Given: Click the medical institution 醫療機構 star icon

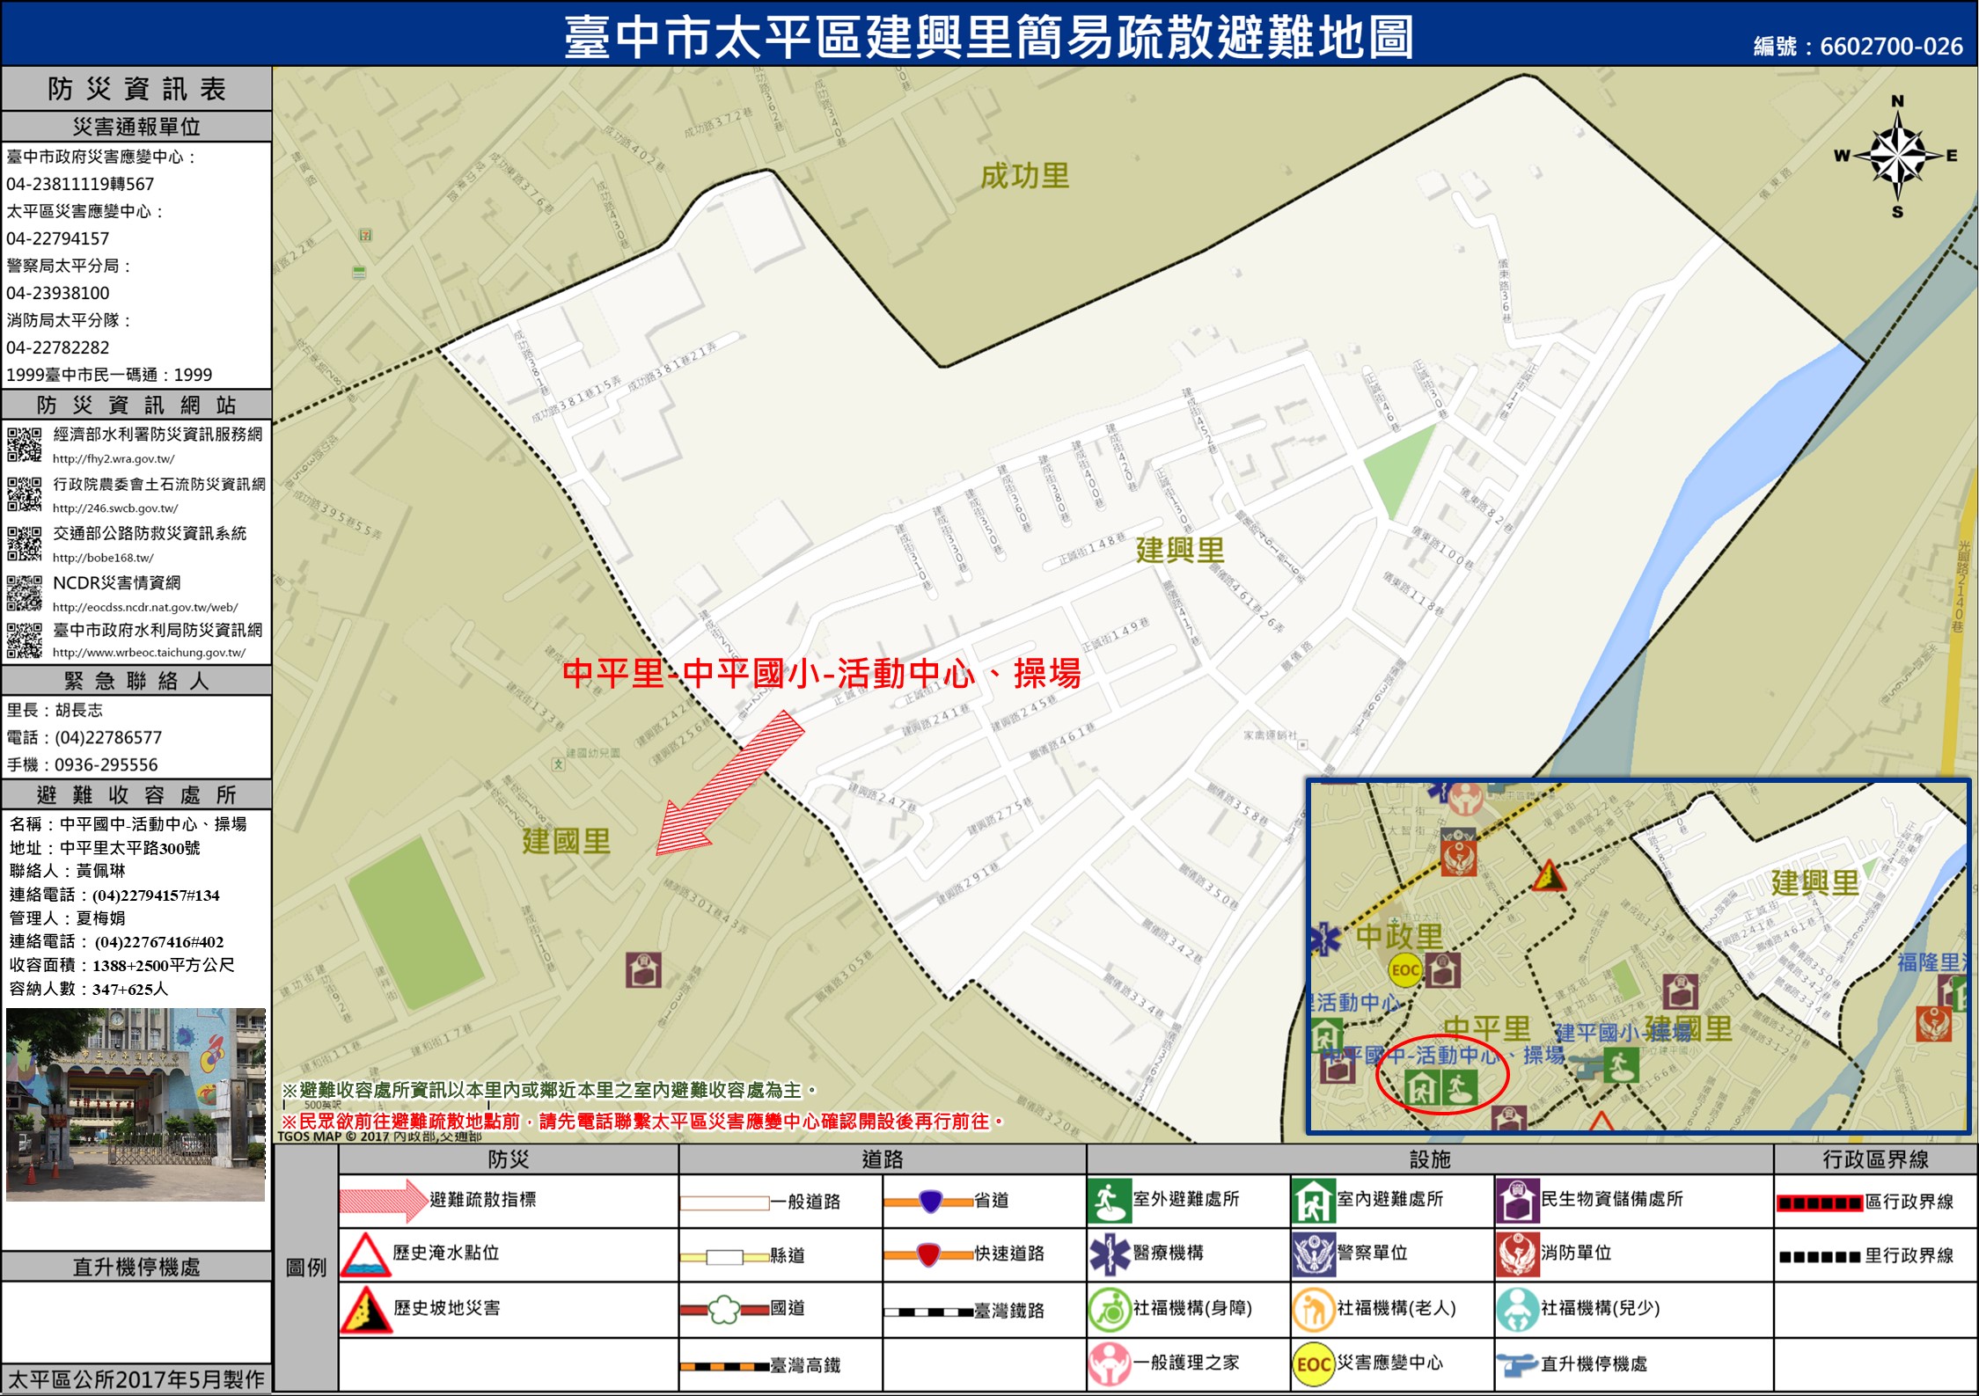Looking at the screenshot, I should (1109, 1253).
